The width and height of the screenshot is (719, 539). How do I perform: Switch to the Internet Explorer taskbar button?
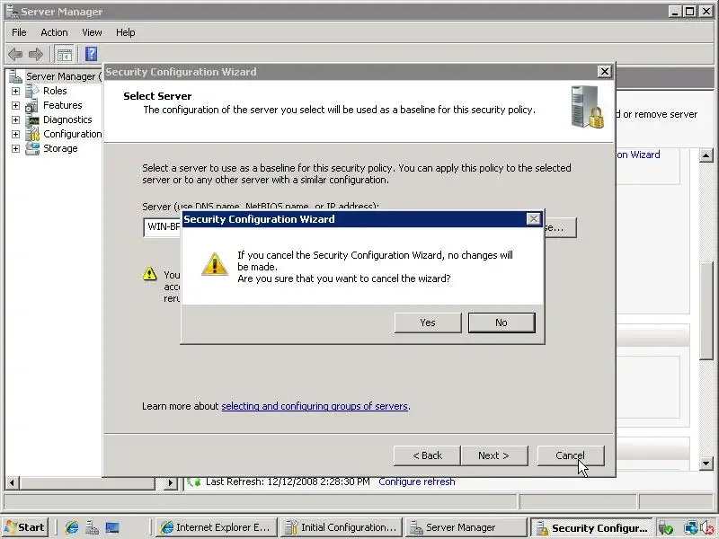(217, 527)
